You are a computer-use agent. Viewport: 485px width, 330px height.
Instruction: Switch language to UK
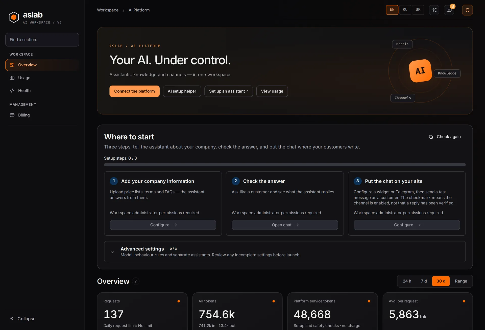point(418,10)
